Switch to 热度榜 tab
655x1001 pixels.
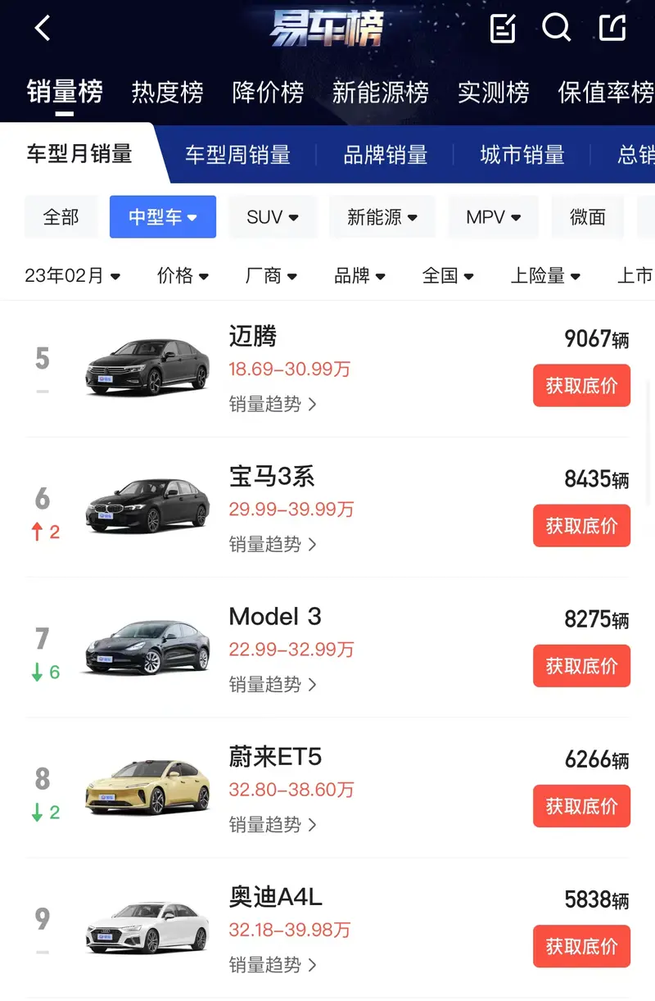point(167,92)
